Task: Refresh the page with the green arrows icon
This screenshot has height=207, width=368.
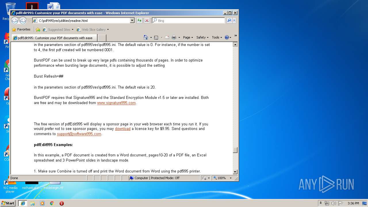Action: coord(139,20)
